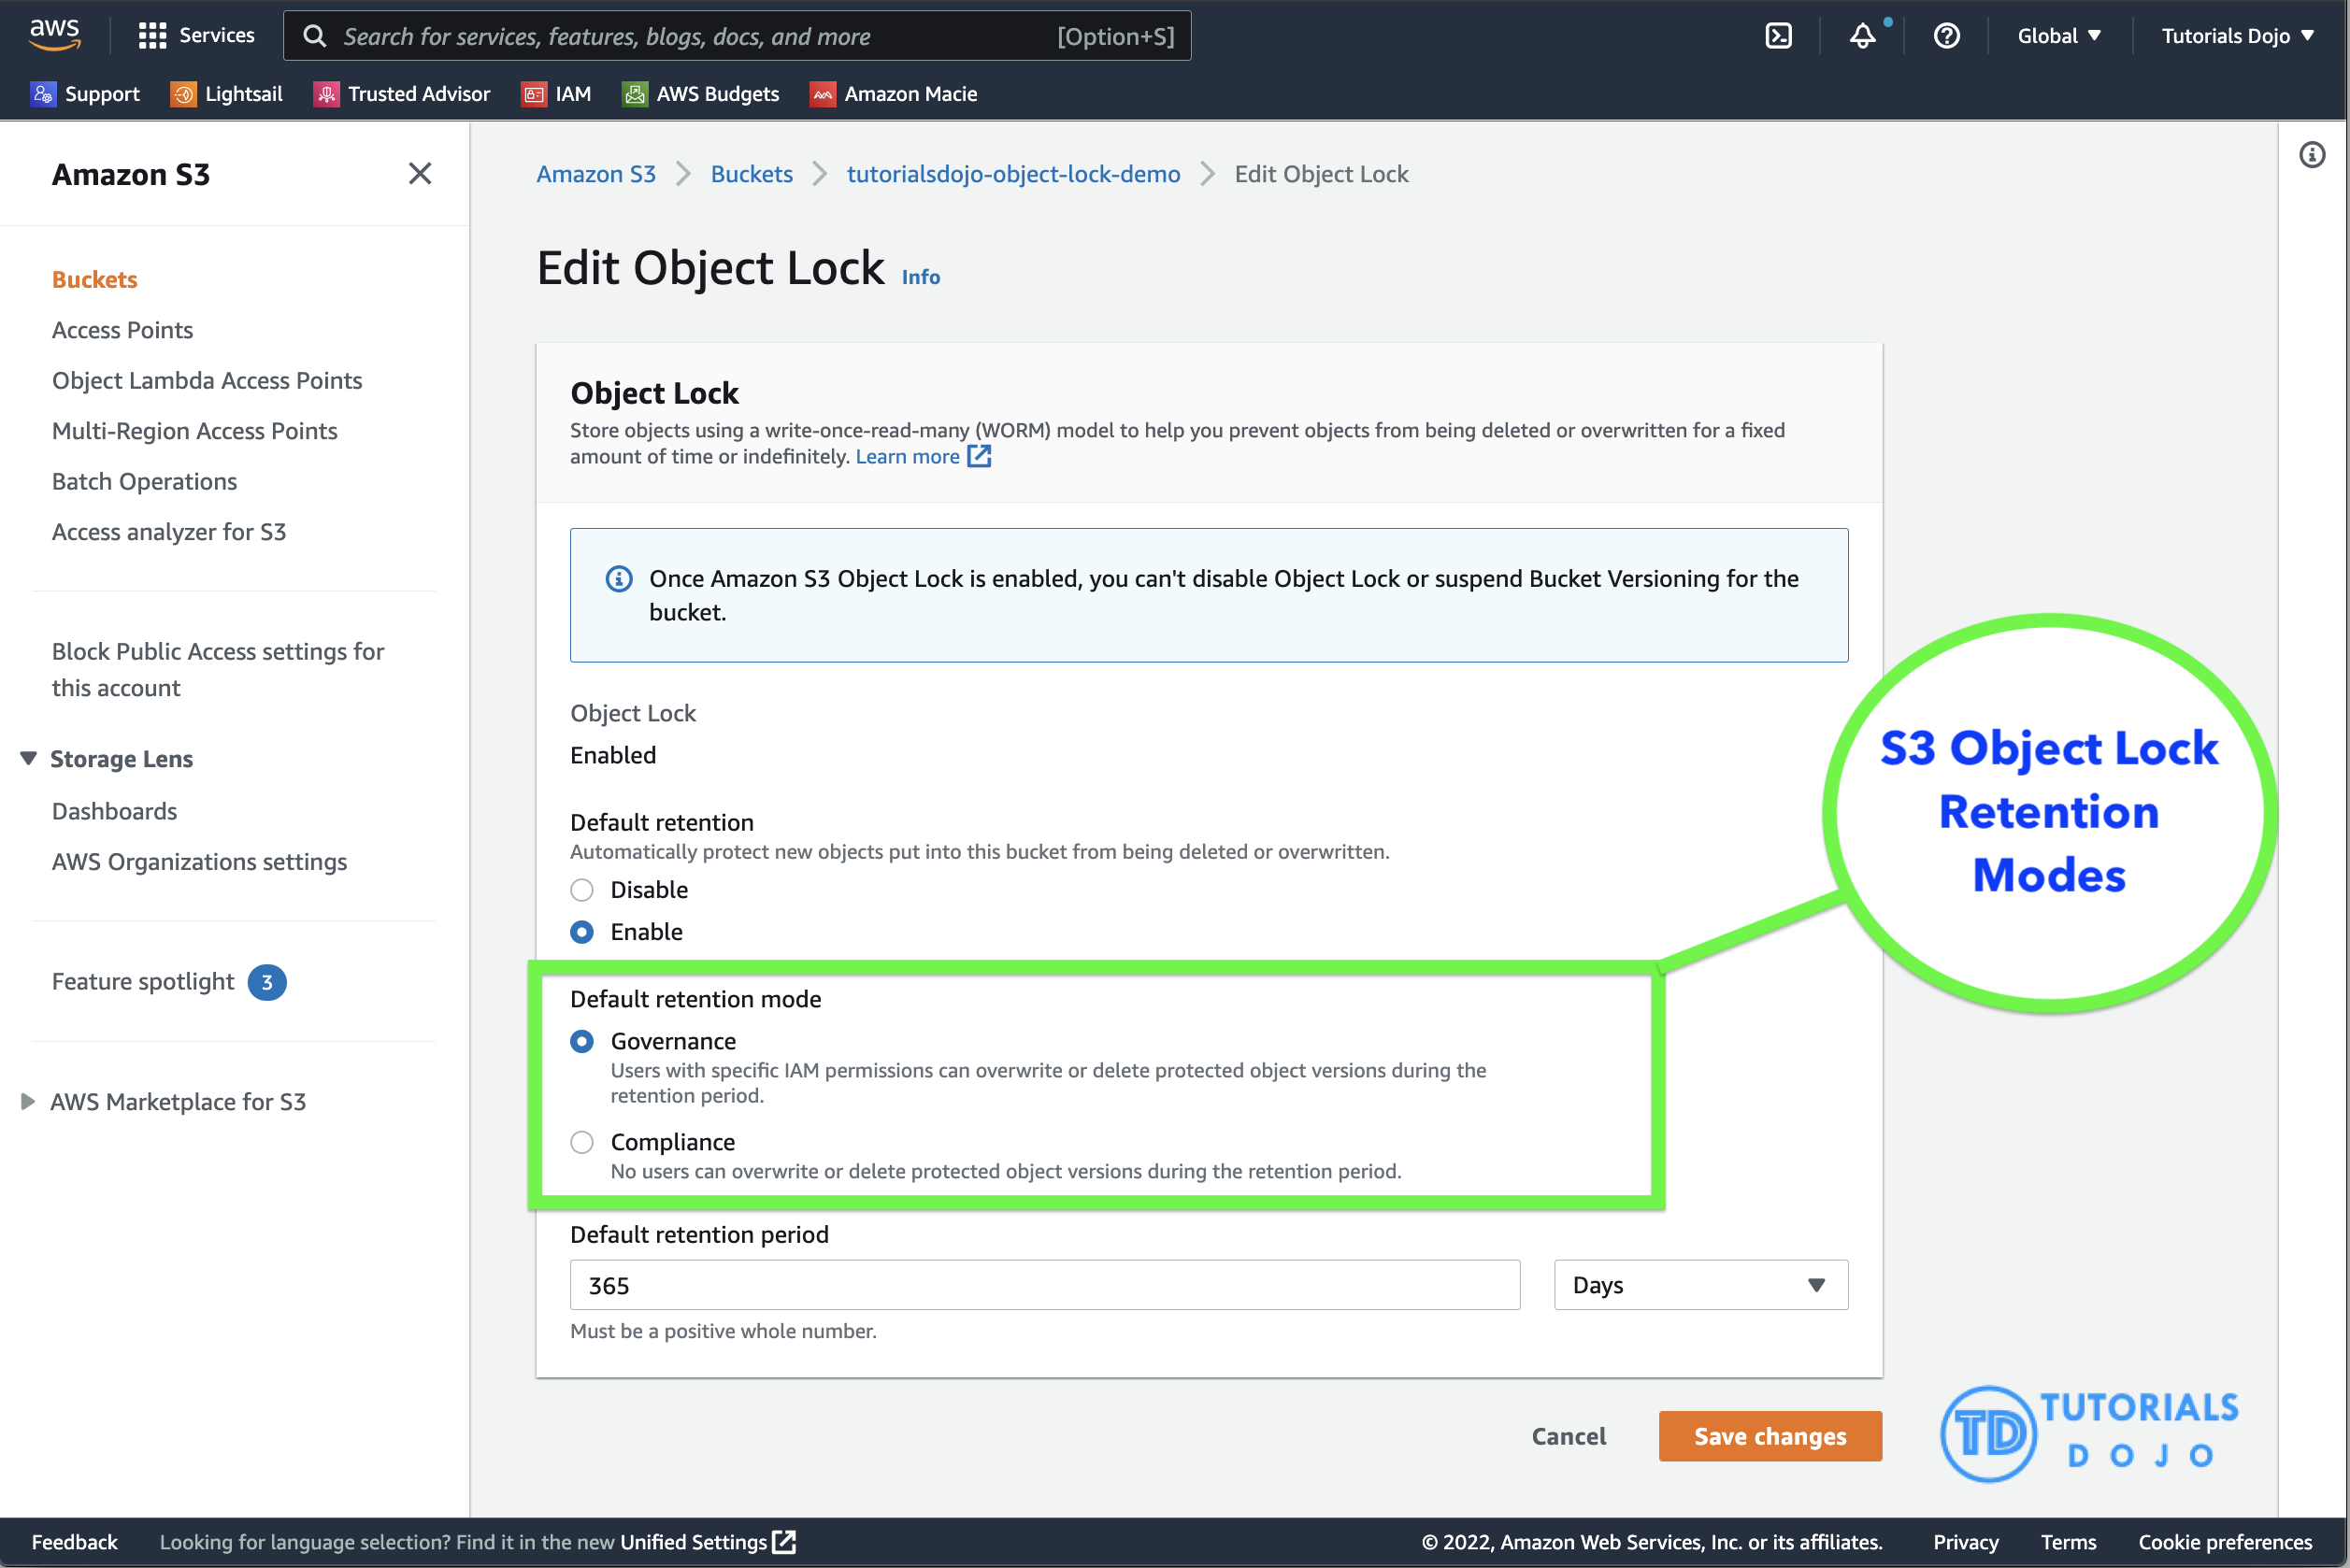This screenshot has height=1568, width=2350.
Task: Click the AWS logo home icon
Action: tap(54, 35)
